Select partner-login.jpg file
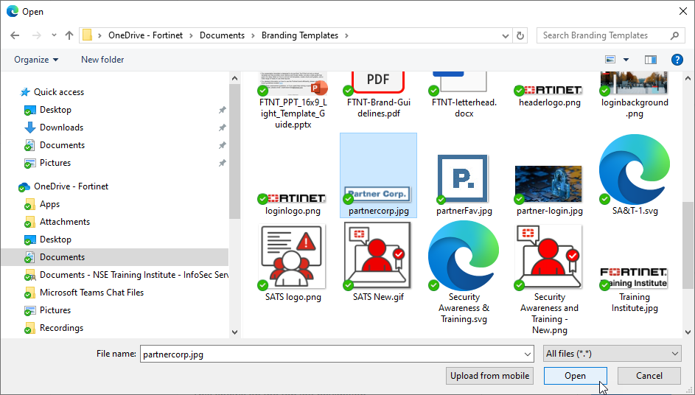695x395 pixels. (550, 191)
